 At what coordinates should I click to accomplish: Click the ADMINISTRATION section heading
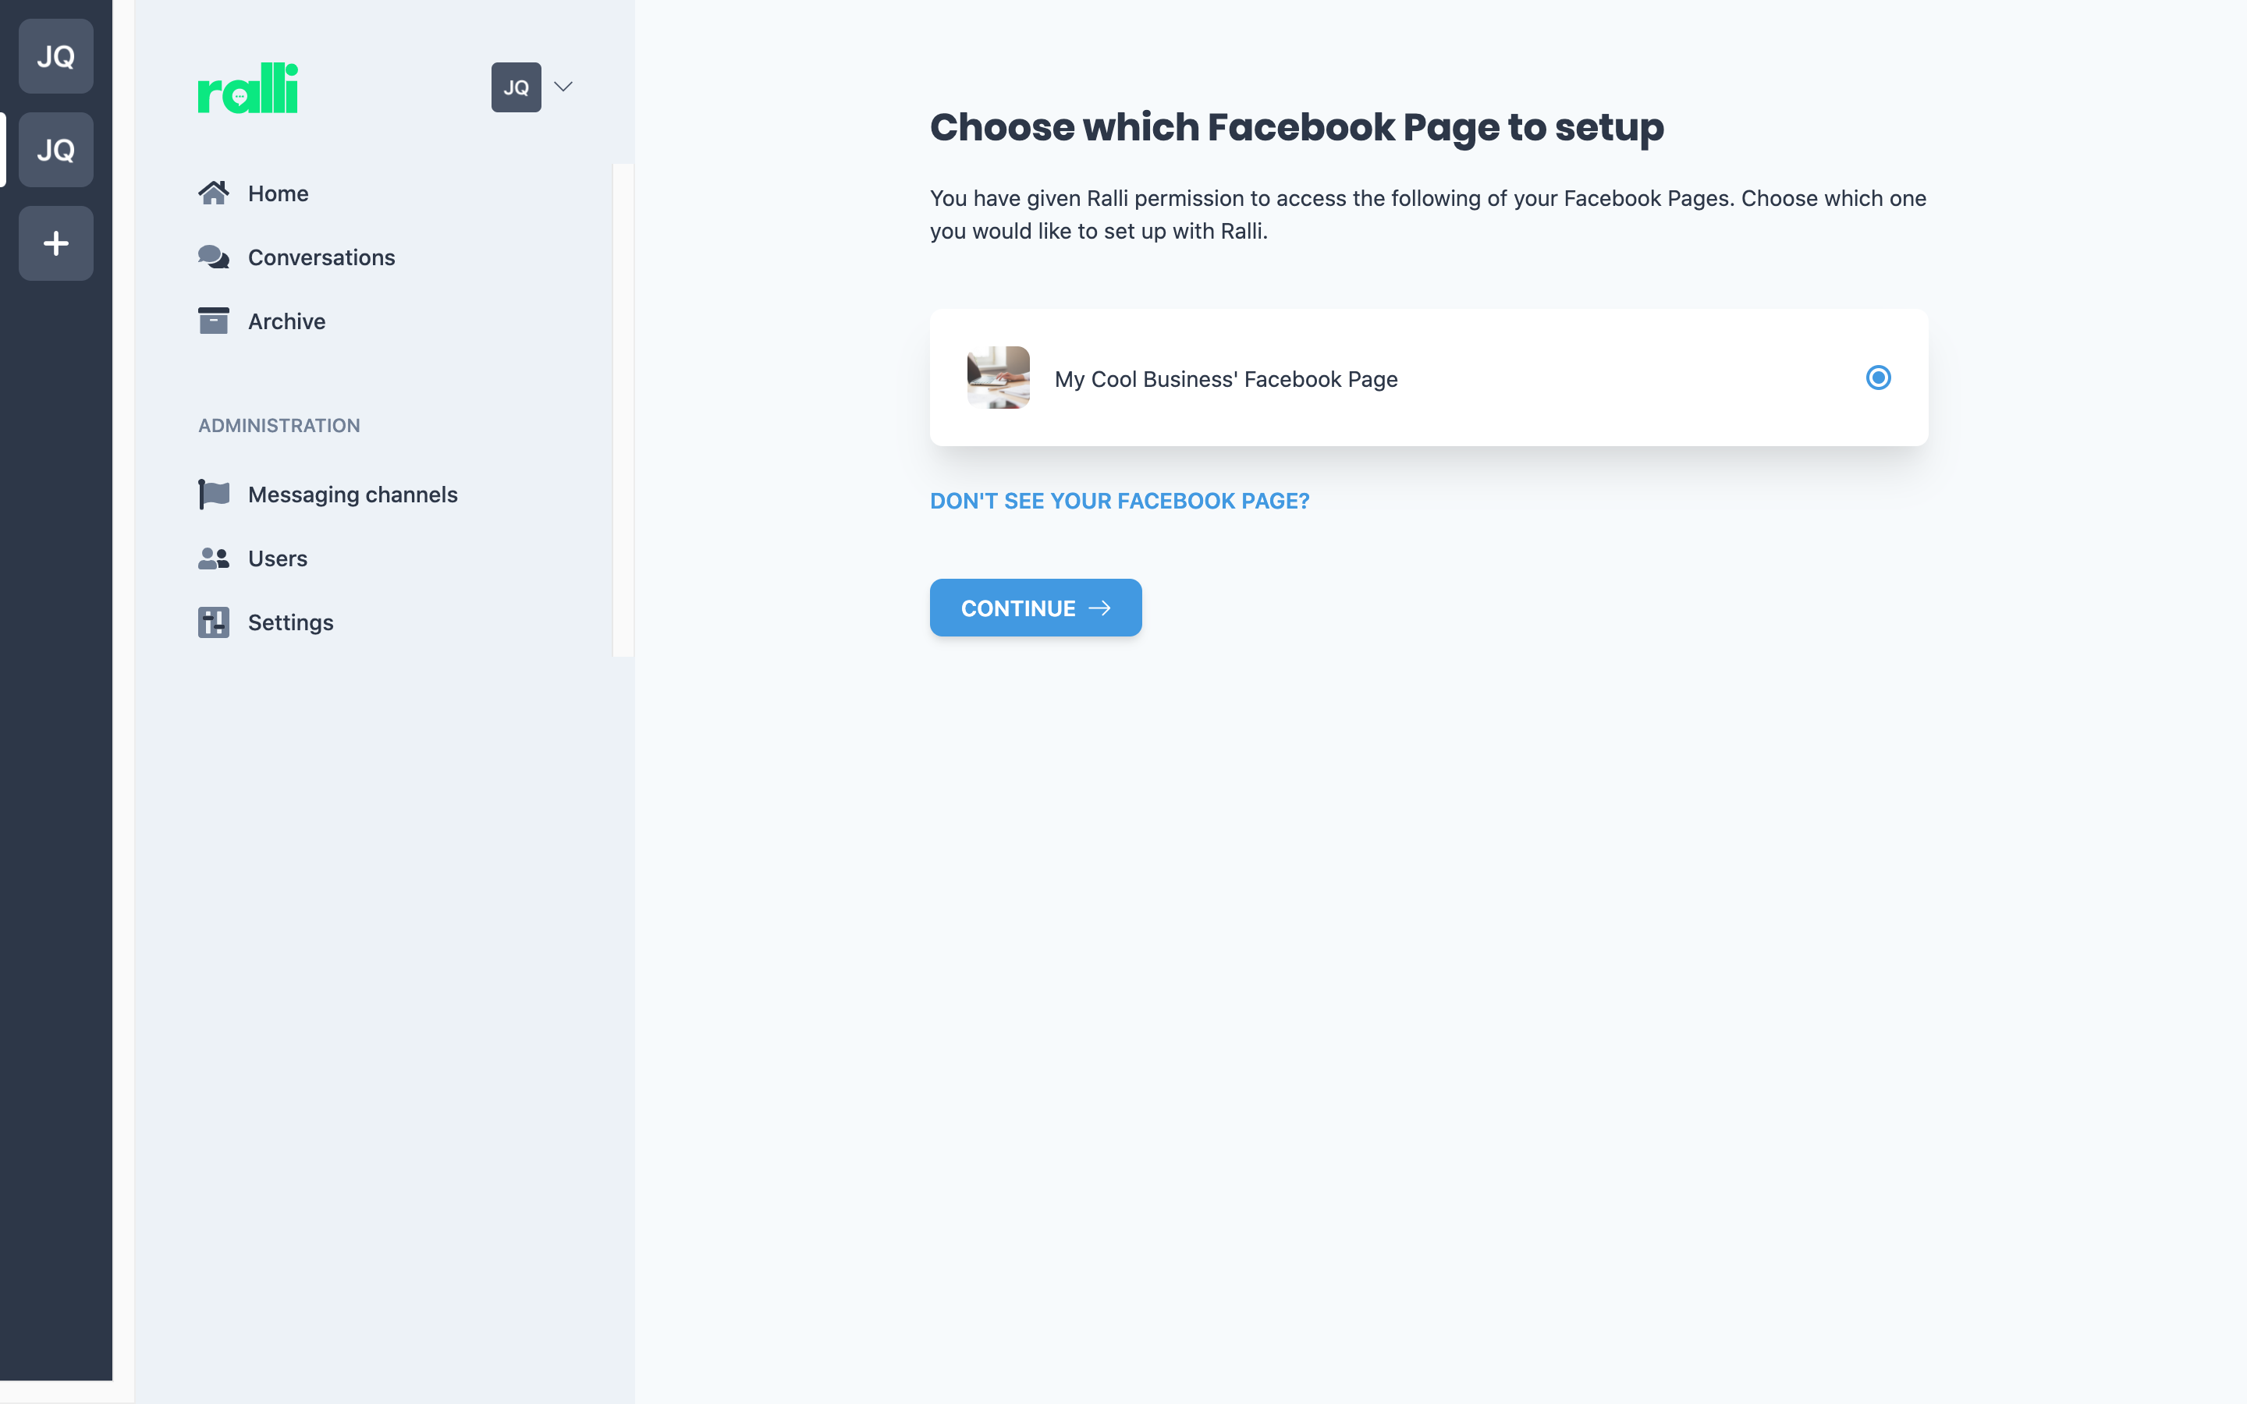[x=279, y=425]
